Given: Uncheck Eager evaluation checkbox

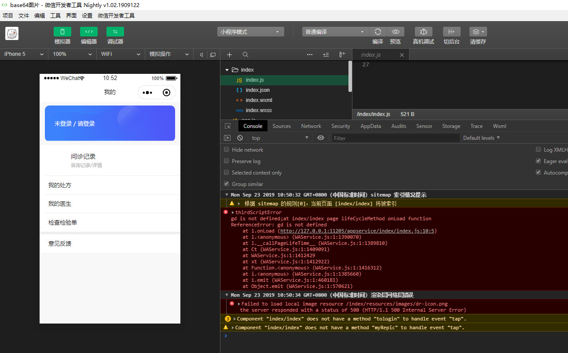Looking at the screenshot, I should 538,161.
